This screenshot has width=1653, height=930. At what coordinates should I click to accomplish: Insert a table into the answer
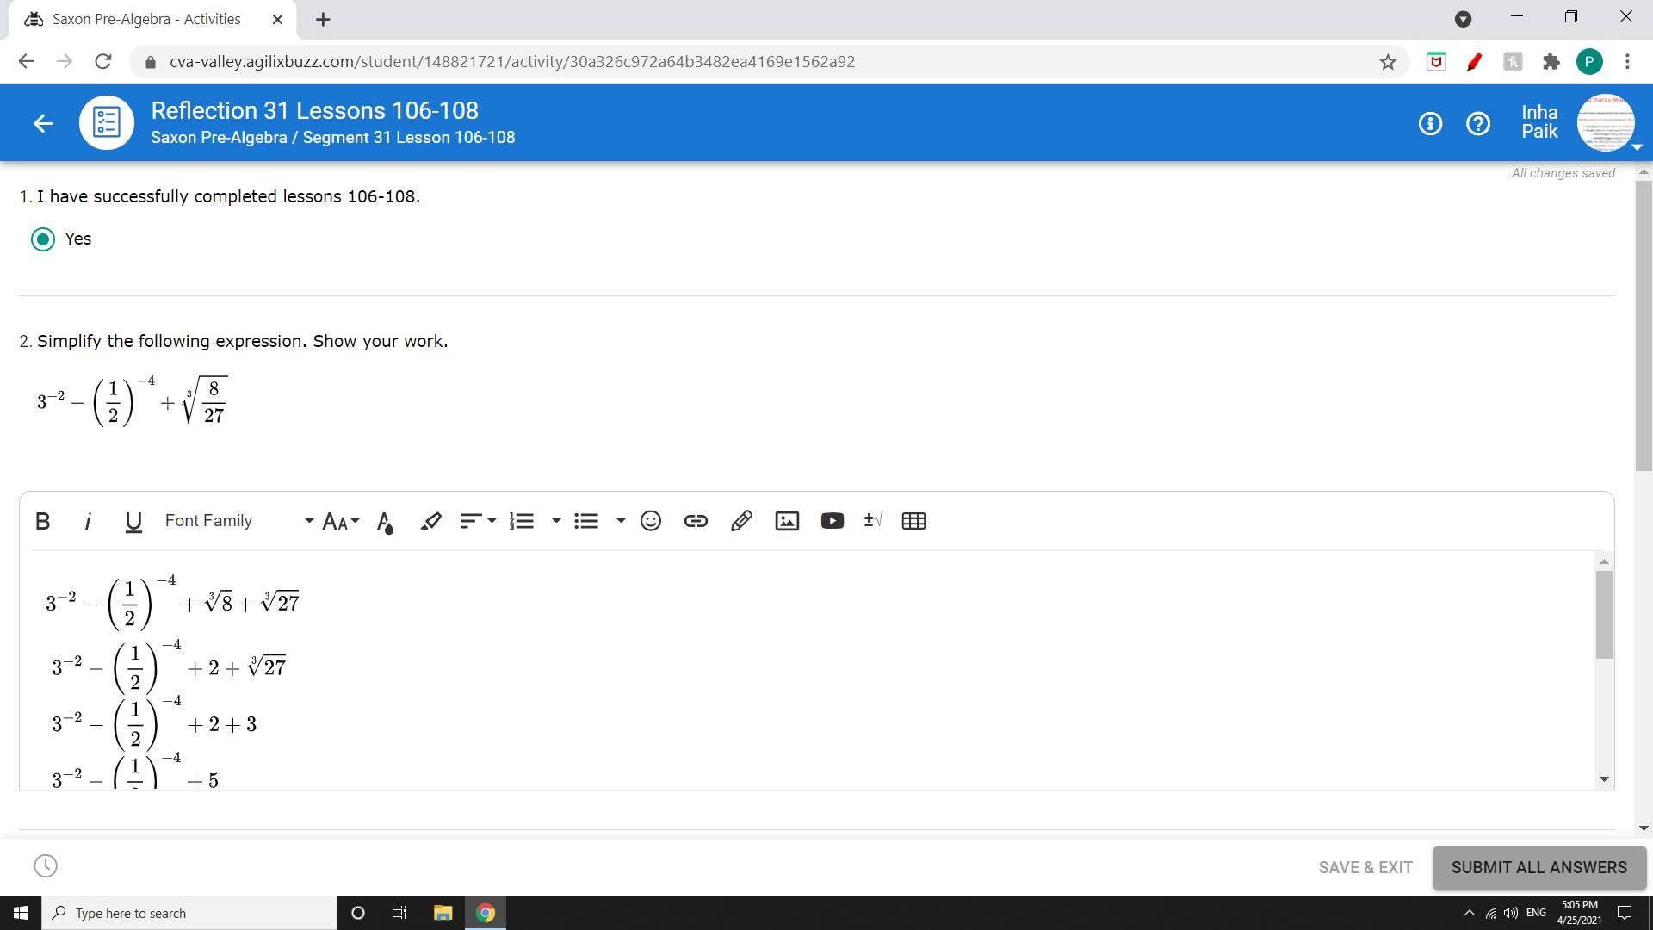pos(913,521)
